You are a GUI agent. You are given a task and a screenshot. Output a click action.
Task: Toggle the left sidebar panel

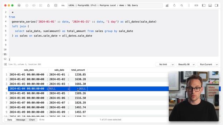pos(203,6)
